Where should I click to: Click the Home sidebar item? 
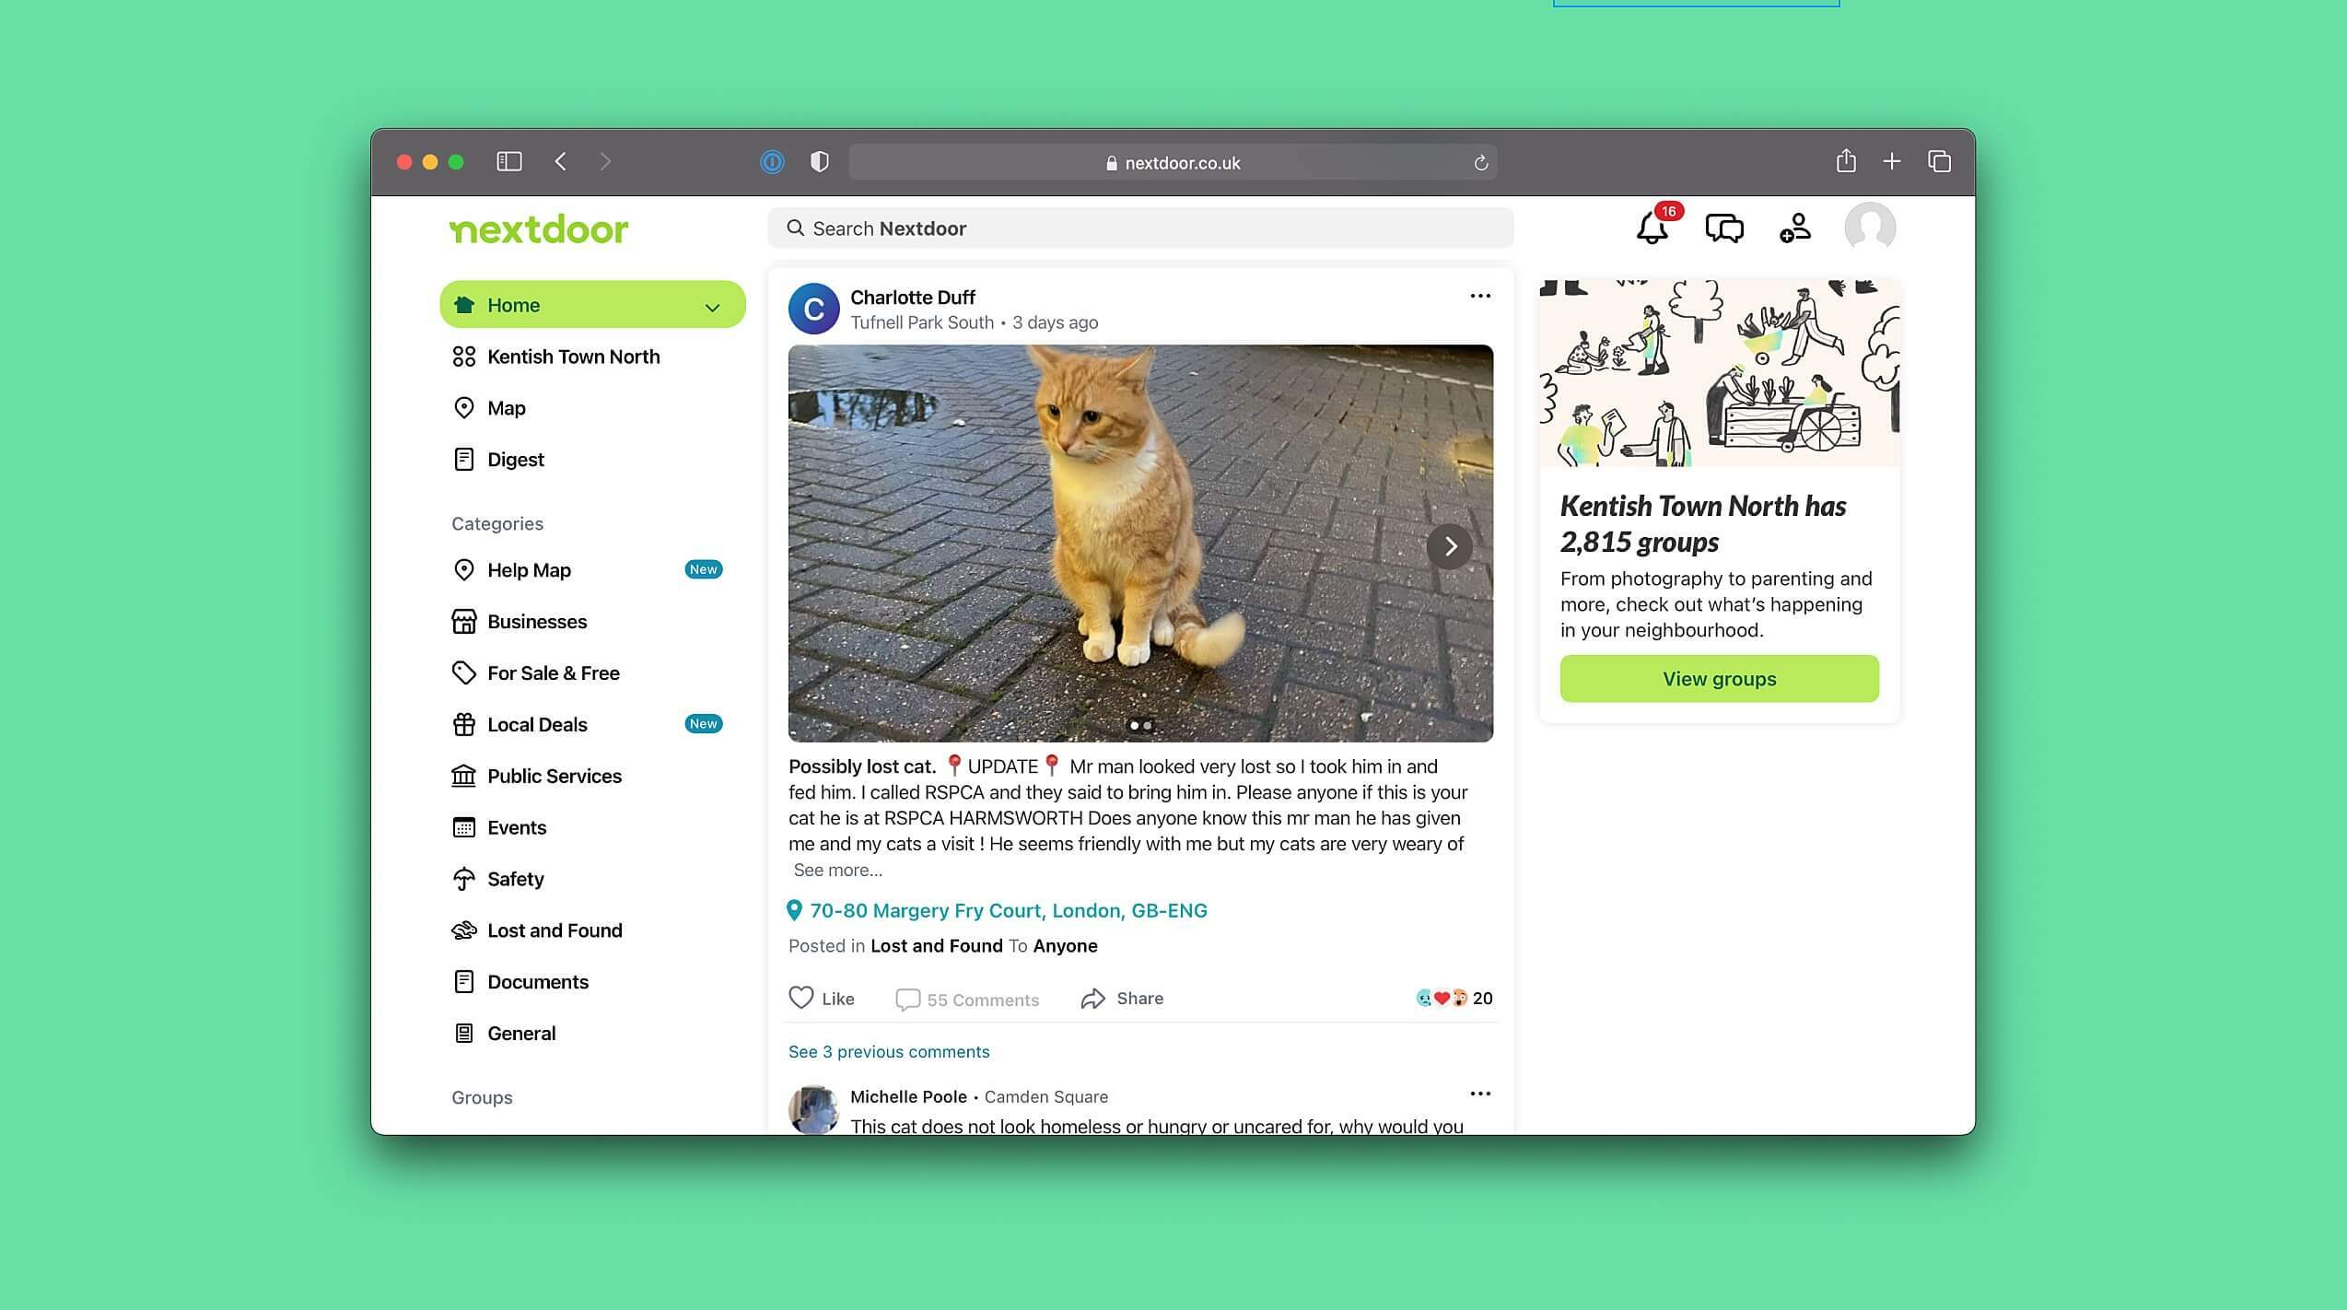(592, 305)
